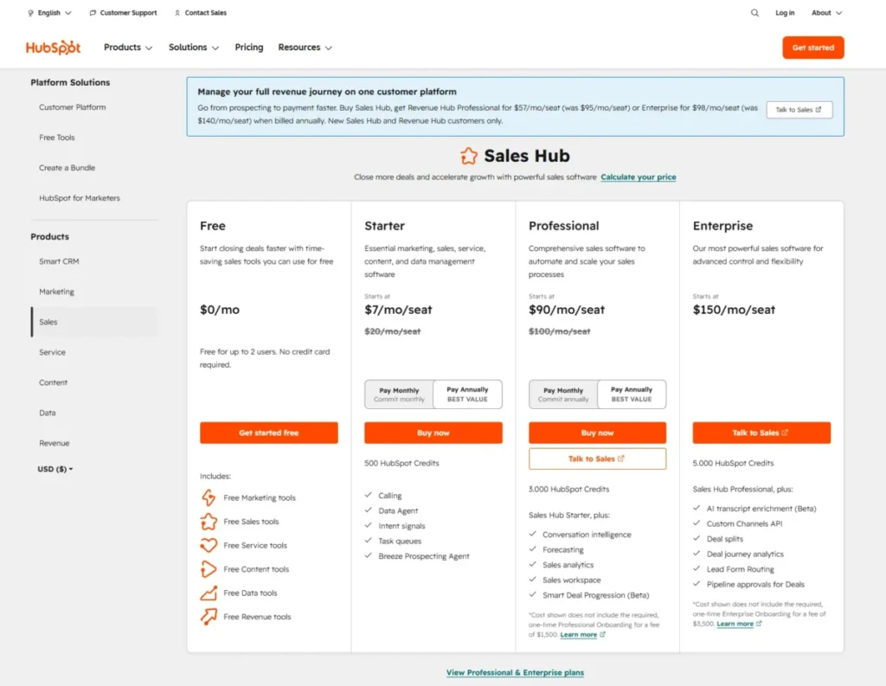This screenshot has height=686, width=886.
Task: Select Pay Monthly for the Starter plan
Action: tap(399, 394)
